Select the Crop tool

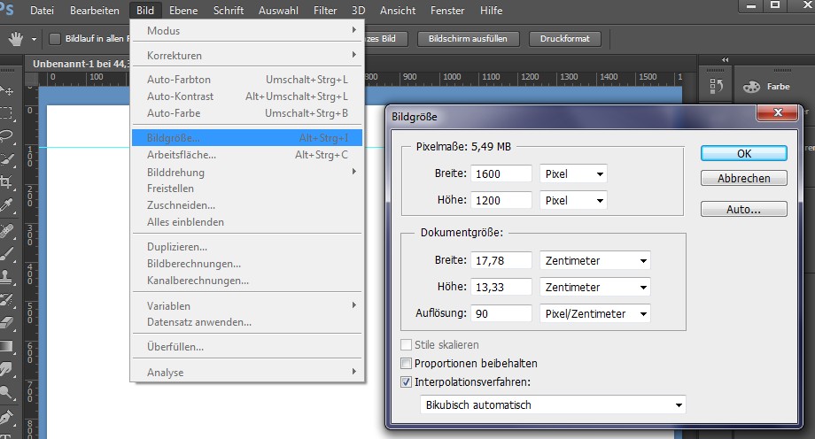tap(6, 182)
